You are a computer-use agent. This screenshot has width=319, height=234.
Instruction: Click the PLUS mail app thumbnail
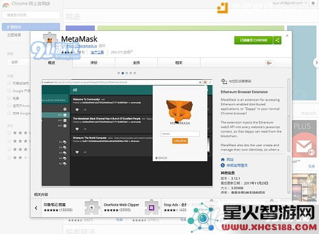pyautogui.click(x=305, y=139)
